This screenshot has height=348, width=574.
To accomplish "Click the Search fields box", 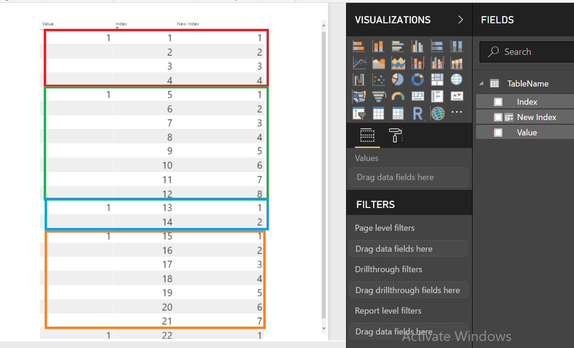I will tap(527, 52).
